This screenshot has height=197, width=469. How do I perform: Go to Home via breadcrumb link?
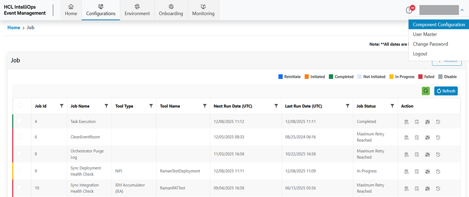(14, 28)
